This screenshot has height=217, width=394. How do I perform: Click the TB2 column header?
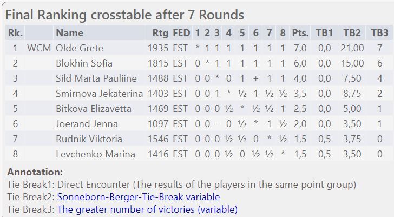352,33
